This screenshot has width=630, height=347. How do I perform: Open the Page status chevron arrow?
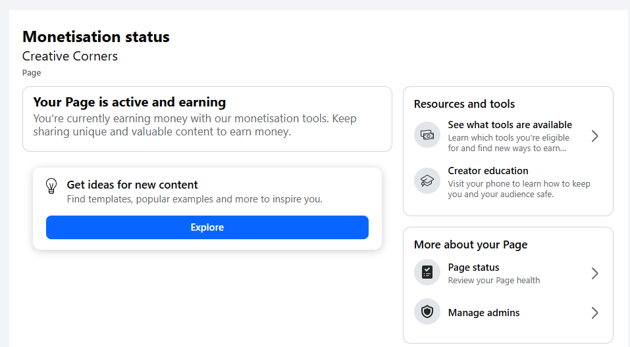click(x=594, y=273)
